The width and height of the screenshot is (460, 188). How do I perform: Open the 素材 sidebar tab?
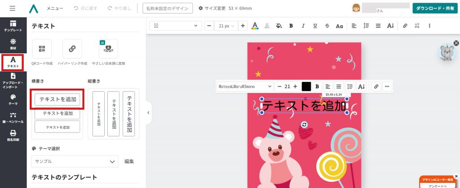pos(13,44)
